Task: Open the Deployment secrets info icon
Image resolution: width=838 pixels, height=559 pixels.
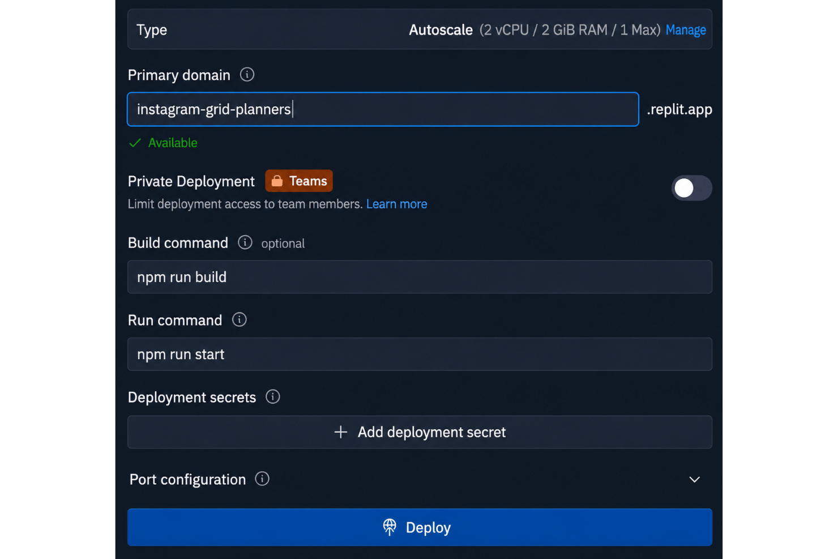Action: click(x=273, y=396)
